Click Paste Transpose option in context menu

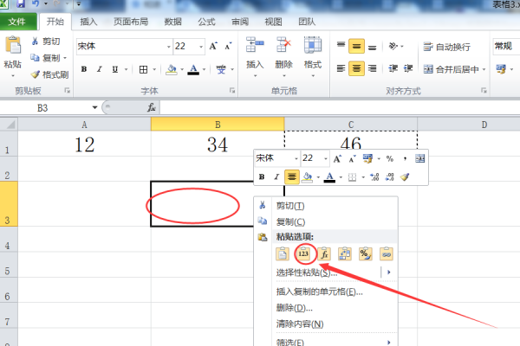345,254
